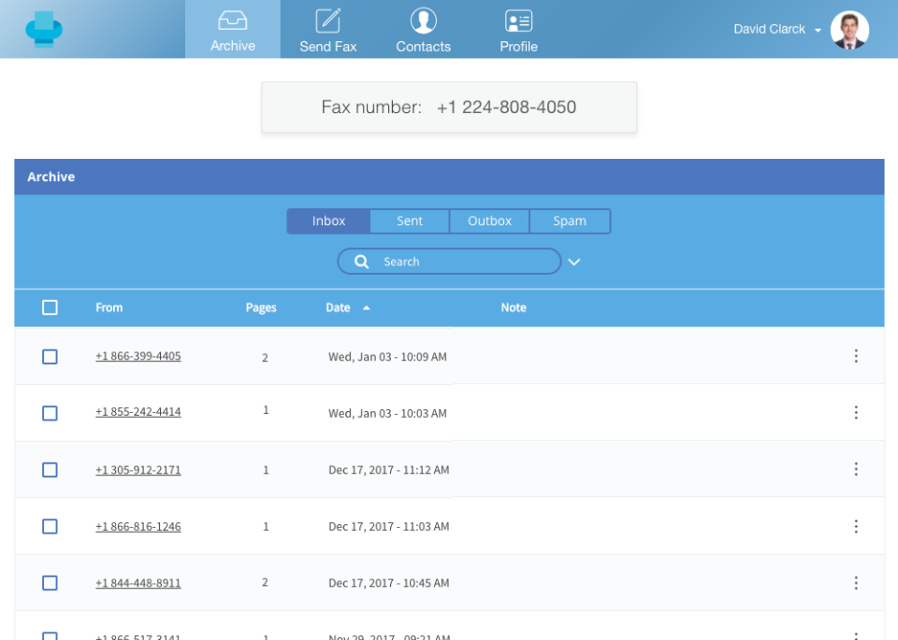
Task: Open the Archive inbox tray icon
Action: pos(232,21)
